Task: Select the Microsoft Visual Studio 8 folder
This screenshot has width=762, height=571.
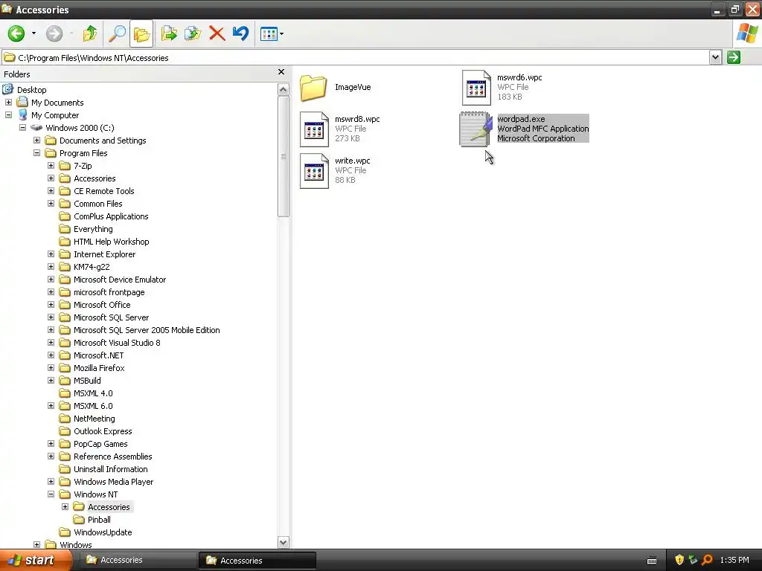Action: click(117, 343)
